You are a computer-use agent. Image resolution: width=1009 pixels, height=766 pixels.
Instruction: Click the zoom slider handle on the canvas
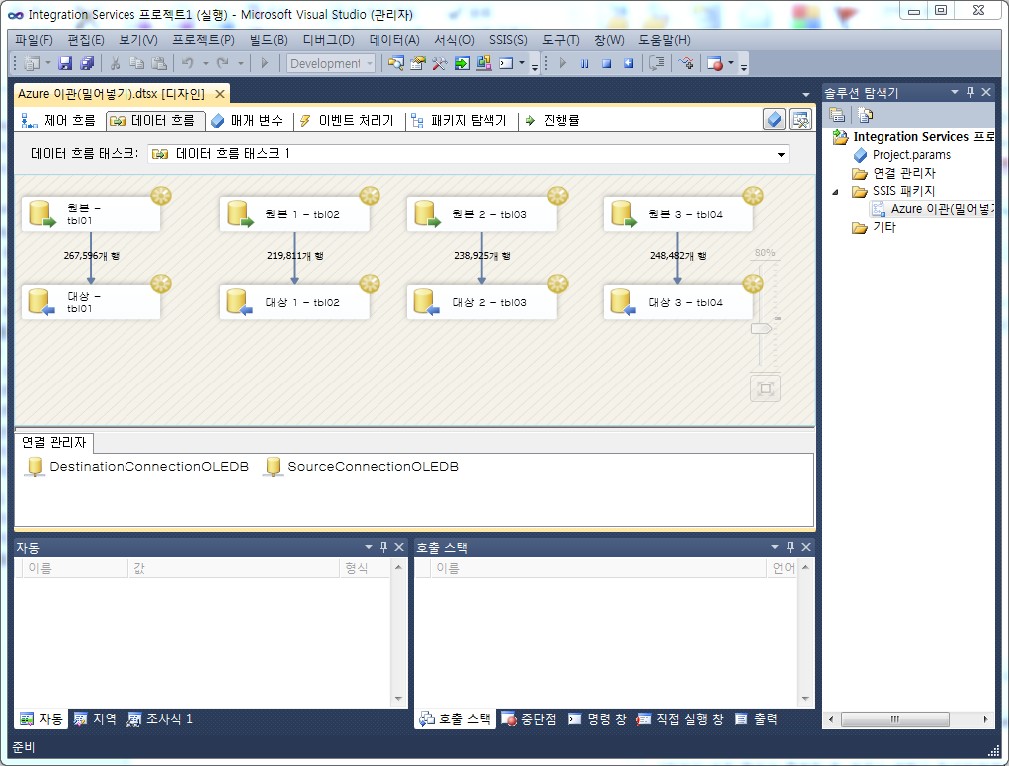761,329
